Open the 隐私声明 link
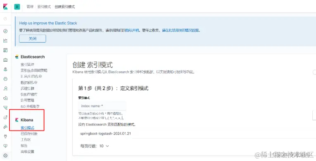 (132, 31)
